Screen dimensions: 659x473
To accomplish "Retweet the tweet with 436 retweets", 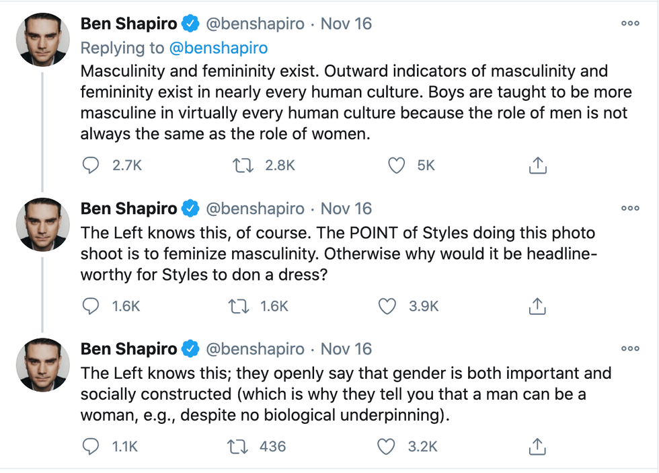I will 237,446.
